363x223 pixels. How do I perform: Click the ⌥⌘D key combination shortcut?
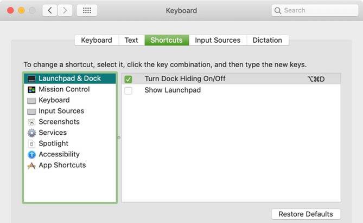click(x=316, y=79)
